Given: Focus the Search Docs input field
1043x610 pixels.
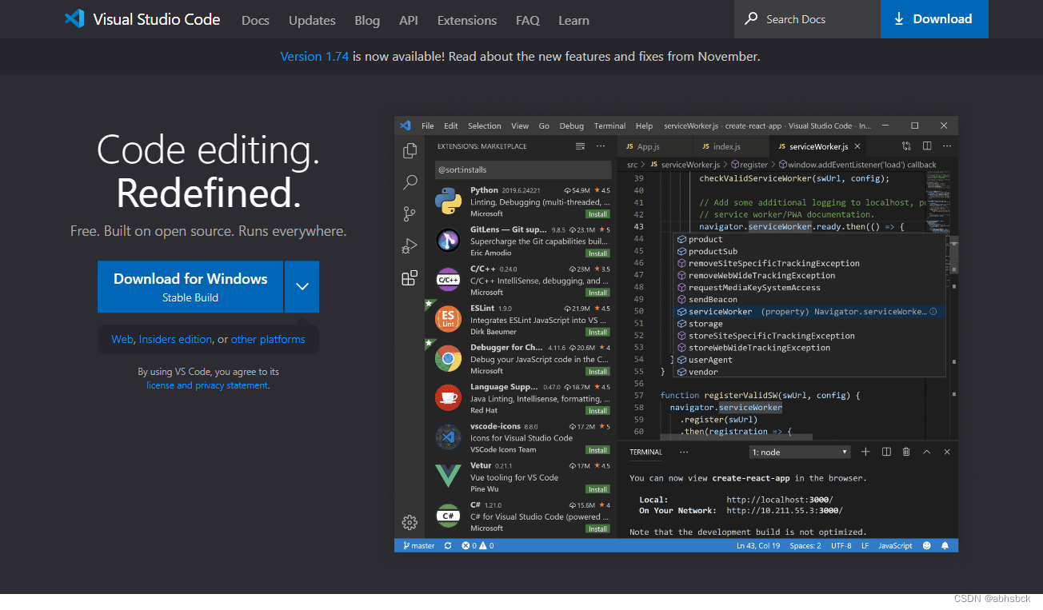Looking at the screenshot, I should (807, 19).
